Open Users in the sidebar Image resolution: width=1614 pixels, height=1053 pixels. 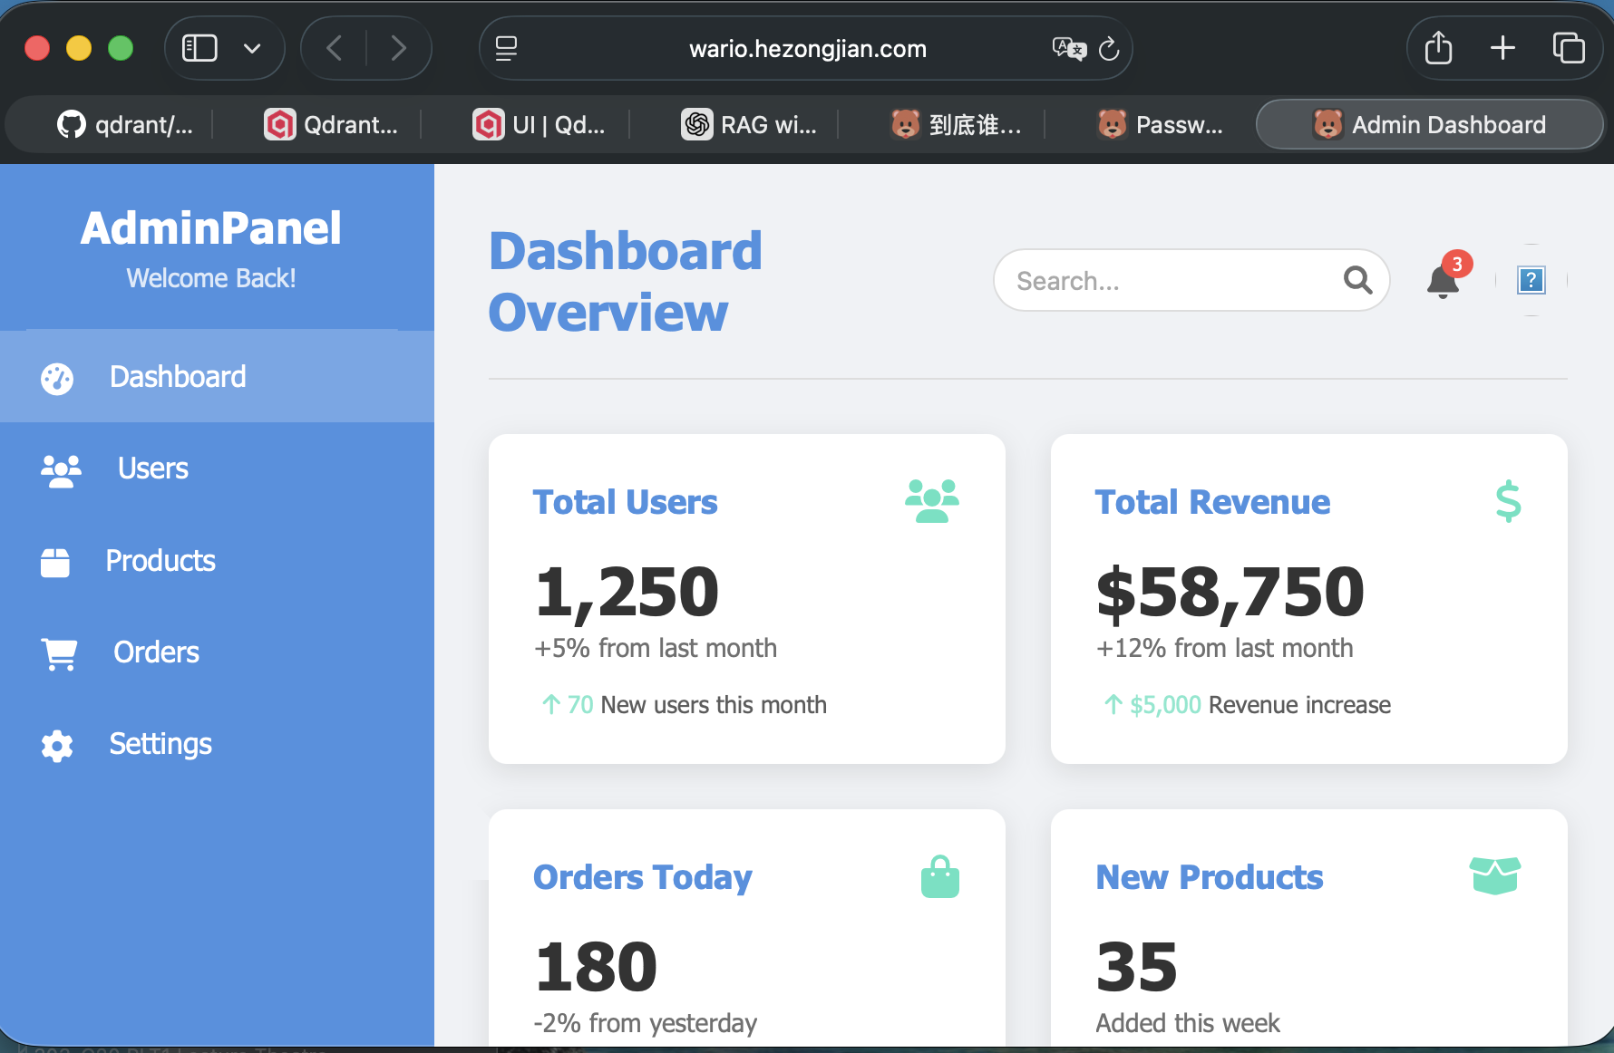tap(152, 469)
